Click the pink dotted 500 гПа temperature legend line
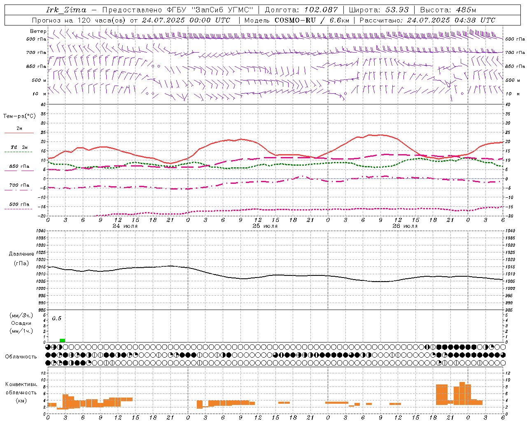The width and height of the screenshot is (527, 421). (x=18, y=209)
